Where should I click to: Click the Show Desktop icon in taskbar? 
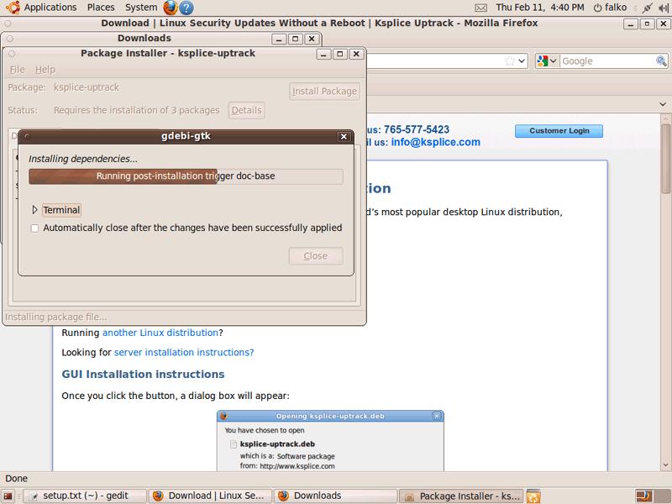coord(8,496)
